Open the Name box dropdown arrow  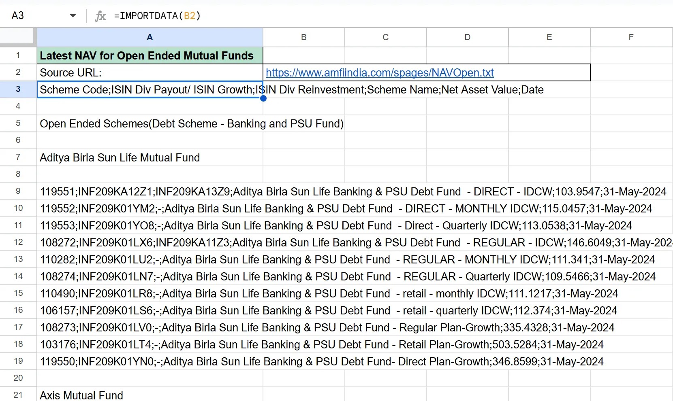click(x=73, y=16)
